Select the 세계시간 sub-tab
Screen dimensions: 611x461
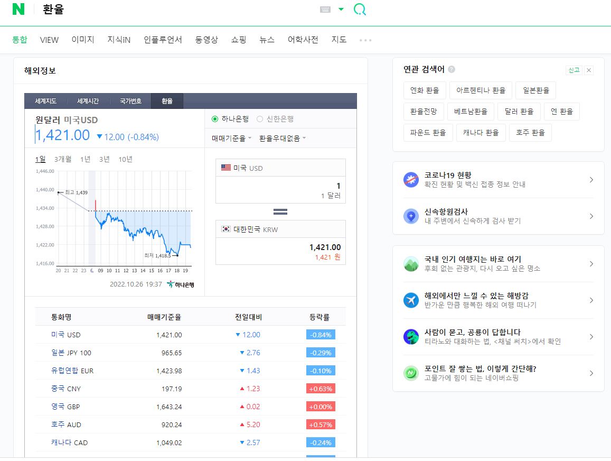[x=88, y=101]
